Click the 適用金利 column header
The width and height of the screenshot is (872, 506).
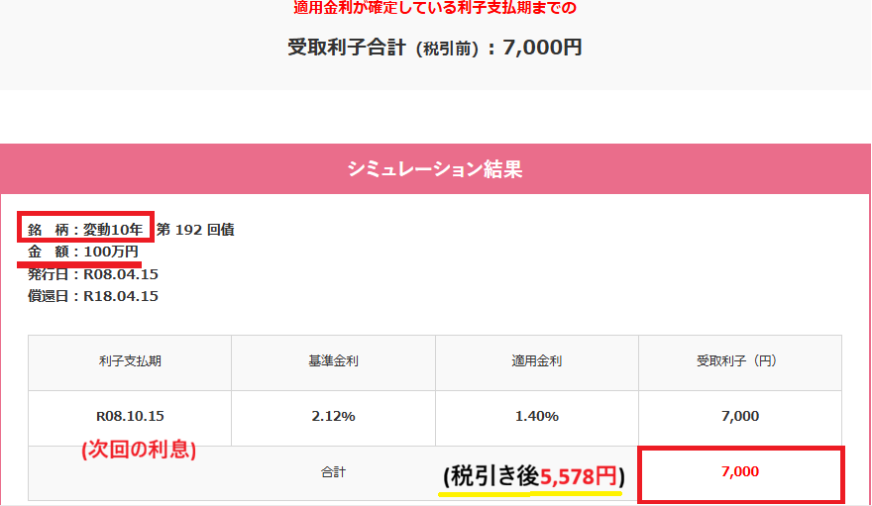tap(537, 361)
